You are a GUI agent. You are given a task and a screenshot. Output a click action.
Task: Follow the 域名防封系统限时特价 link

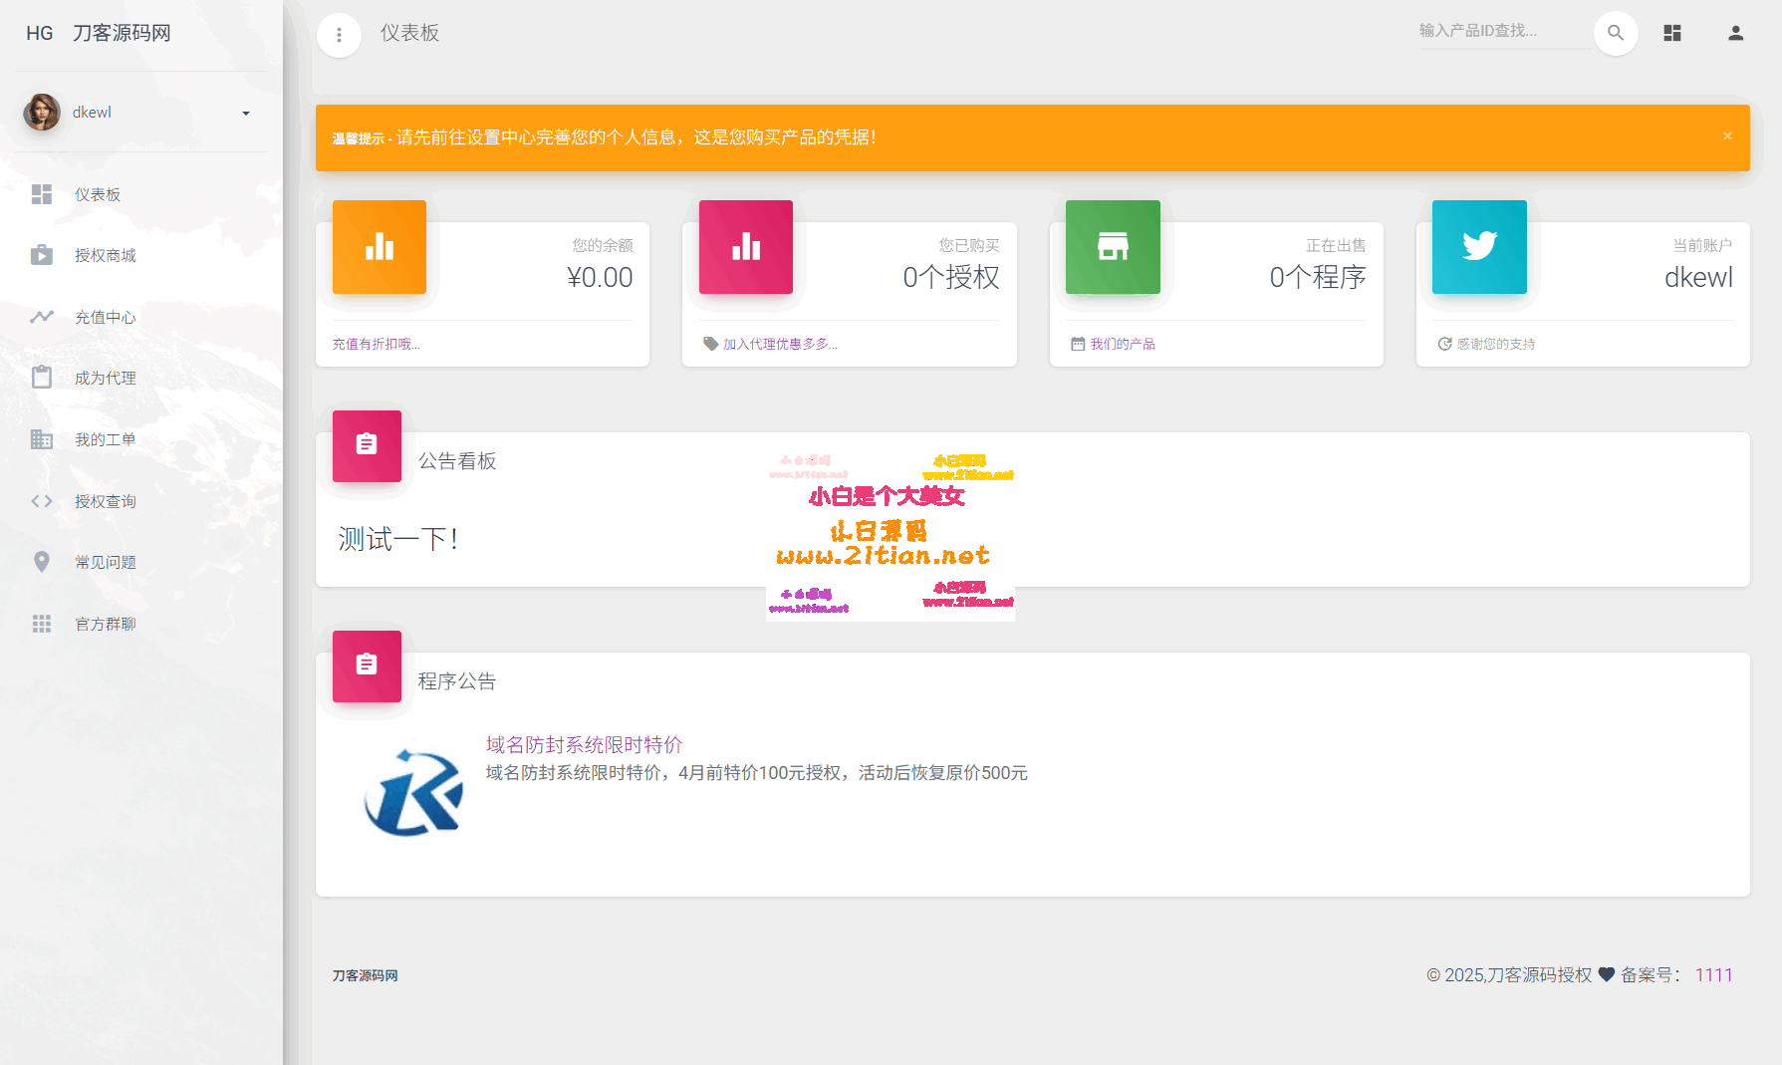583,743
